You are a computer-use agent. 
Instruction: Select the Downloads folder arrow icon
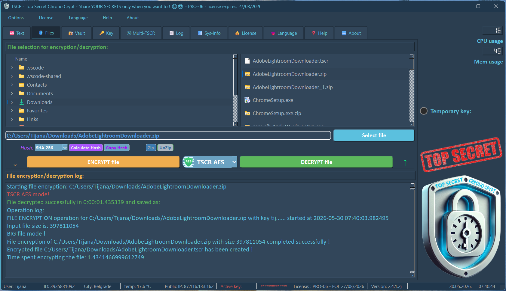tap(22, 102)
